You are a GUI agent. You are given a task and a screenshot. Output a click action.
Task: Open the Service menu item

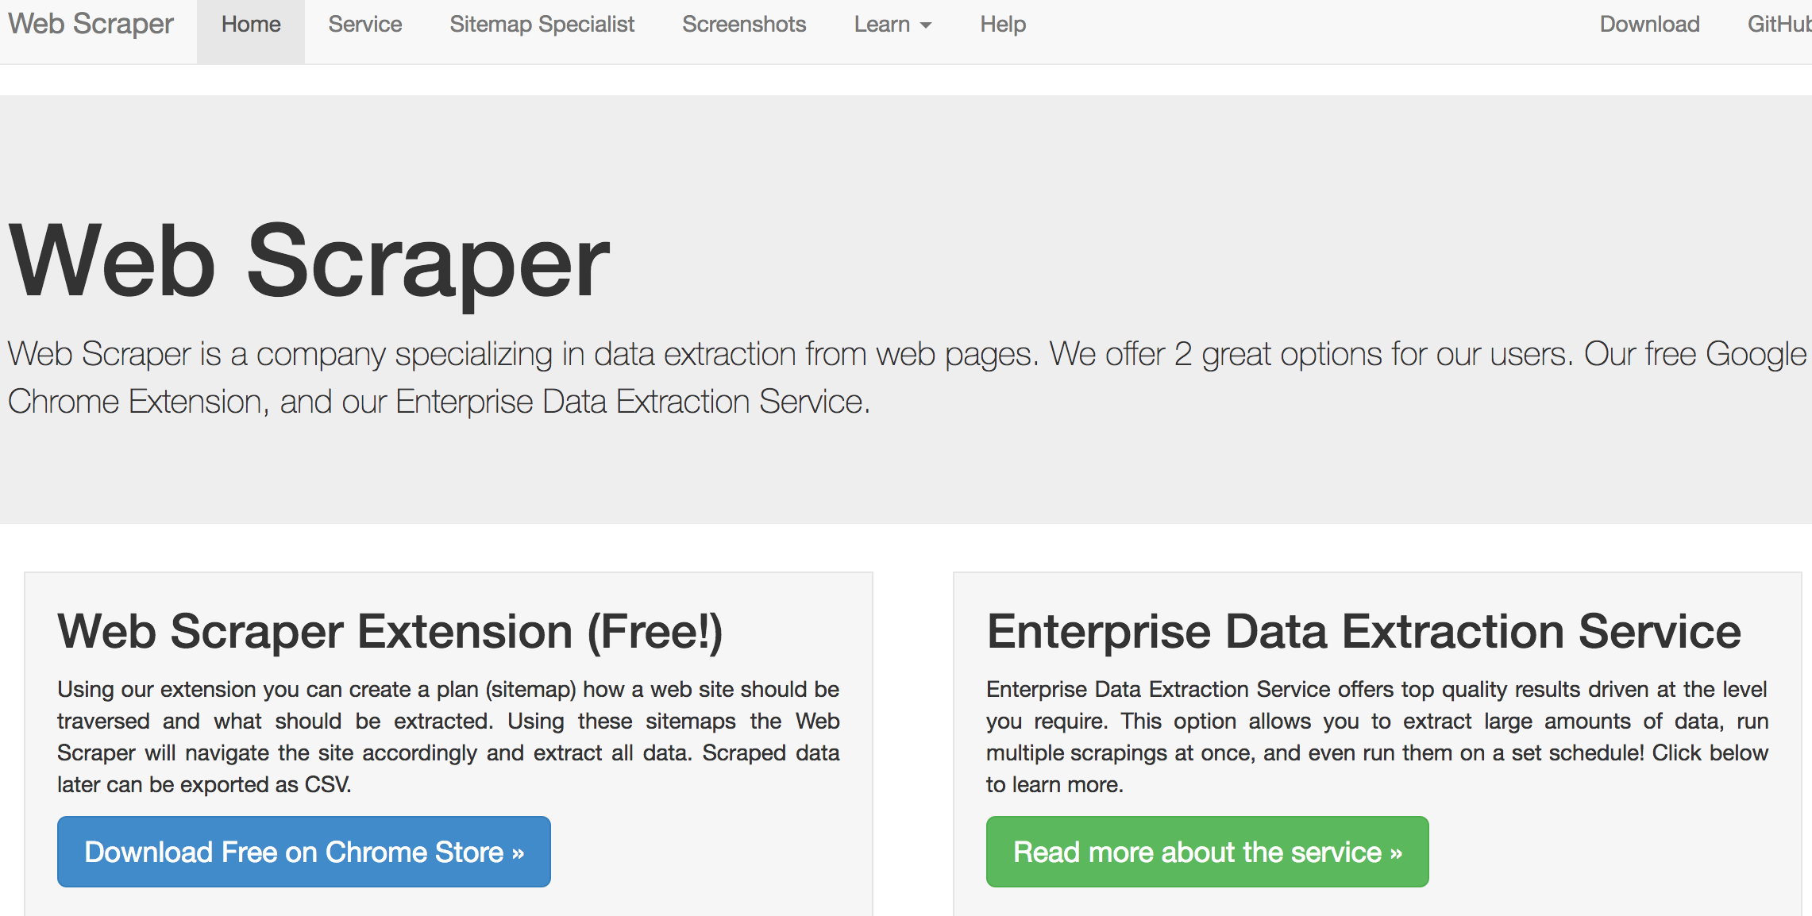[365, 24]
